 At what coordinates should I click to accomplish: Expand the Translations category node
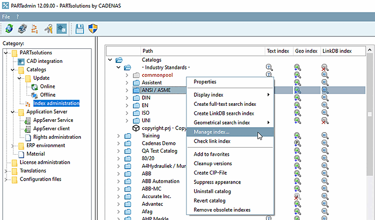click(x=6, y=171)
